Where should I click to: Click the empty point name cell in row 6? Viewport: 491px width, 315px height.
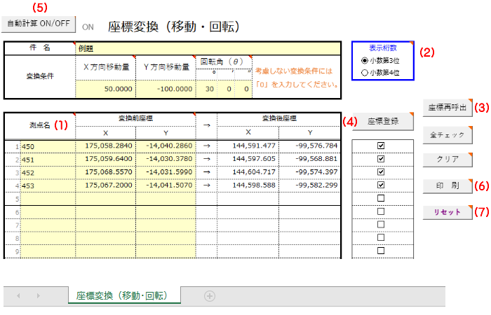click(x=48, y=213)
